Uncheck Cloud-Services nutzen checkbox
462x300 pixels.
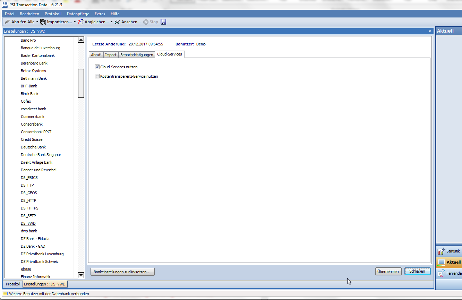tap(97, 67)
